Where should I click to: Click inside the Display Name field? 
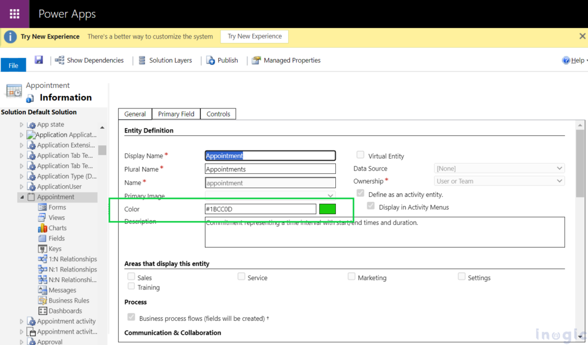(x=270, y=155)
